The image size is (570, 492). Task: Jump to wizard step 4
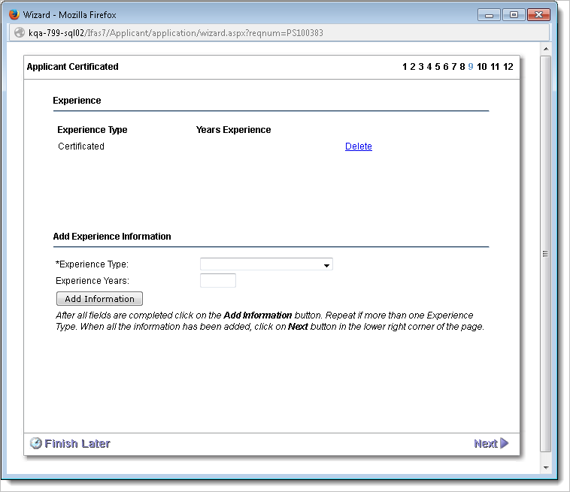click(x=429, y=67)
